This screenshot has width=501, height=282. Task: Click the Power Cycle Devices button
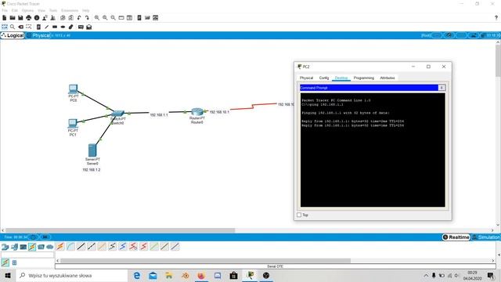(x=33, y=237)
